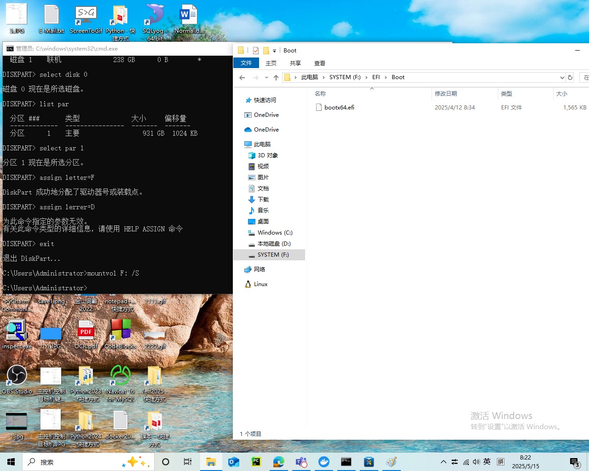This screenshot has width=589, height=471.
Task: Open 视频 folder in navigation pane
Action: pos(263,166)
